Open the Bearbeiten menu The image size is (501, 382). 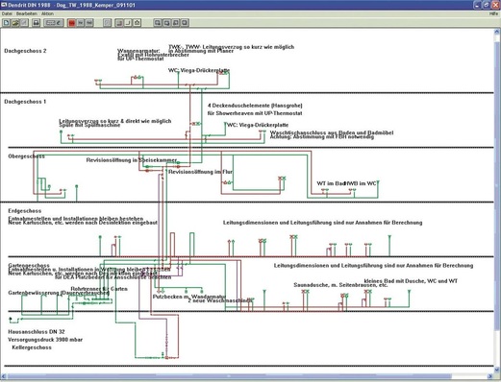point(27,13)
